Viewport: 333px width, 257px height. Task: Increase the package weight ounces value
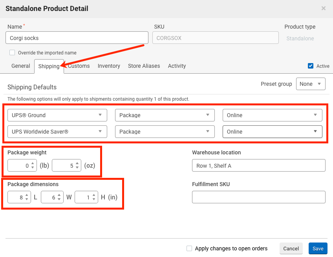click(77, 164)
